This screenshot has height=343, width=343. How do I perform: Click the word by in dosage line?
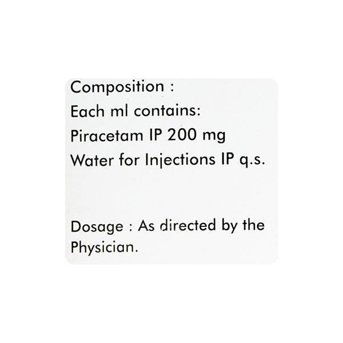229,226
